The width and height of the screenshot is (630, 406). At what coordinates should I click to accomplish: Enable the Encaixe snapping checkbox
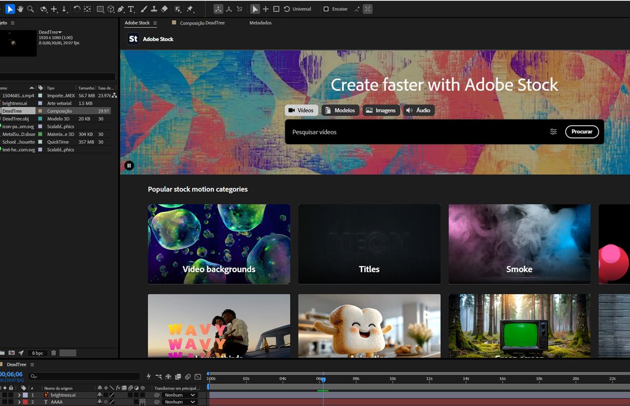[326, 9]
